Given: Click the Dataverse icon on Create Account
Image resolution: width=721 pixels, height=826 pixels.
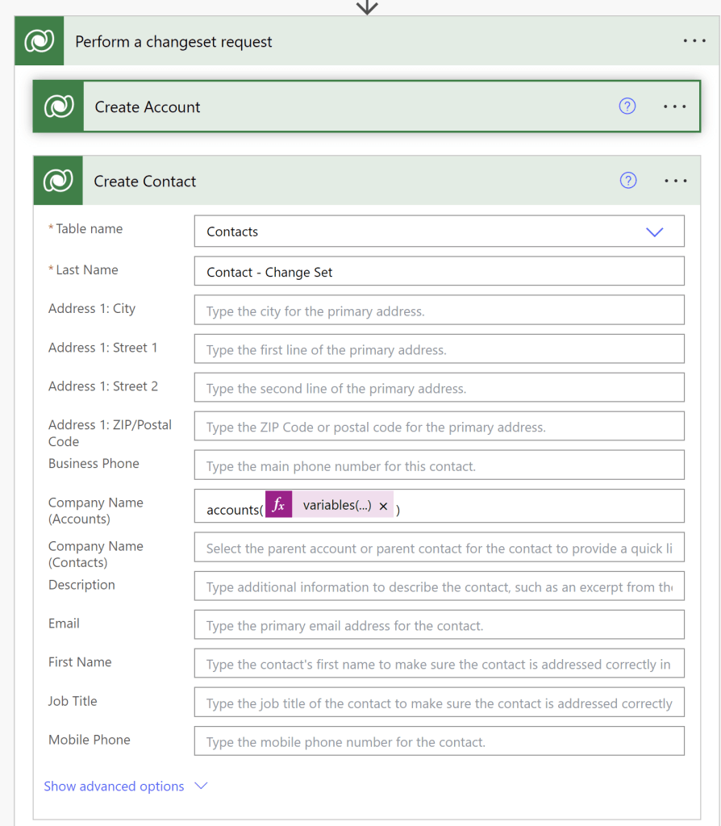Looking at the screenshot, I should coord(59,106).
